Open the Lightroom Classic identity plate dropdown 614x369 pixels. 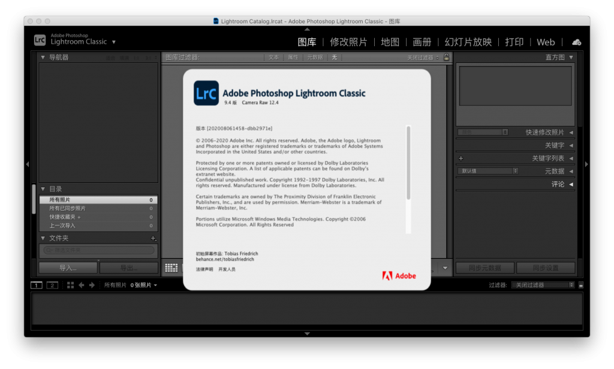click(x=114, y=42)
